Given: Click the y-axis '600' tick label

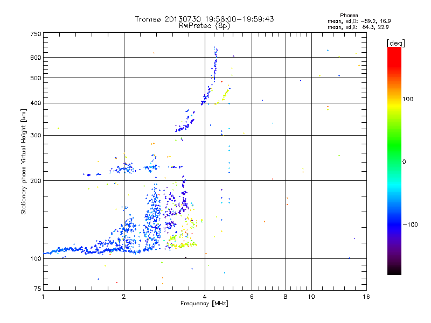Looking at the screenshot, I should (36, 58).
